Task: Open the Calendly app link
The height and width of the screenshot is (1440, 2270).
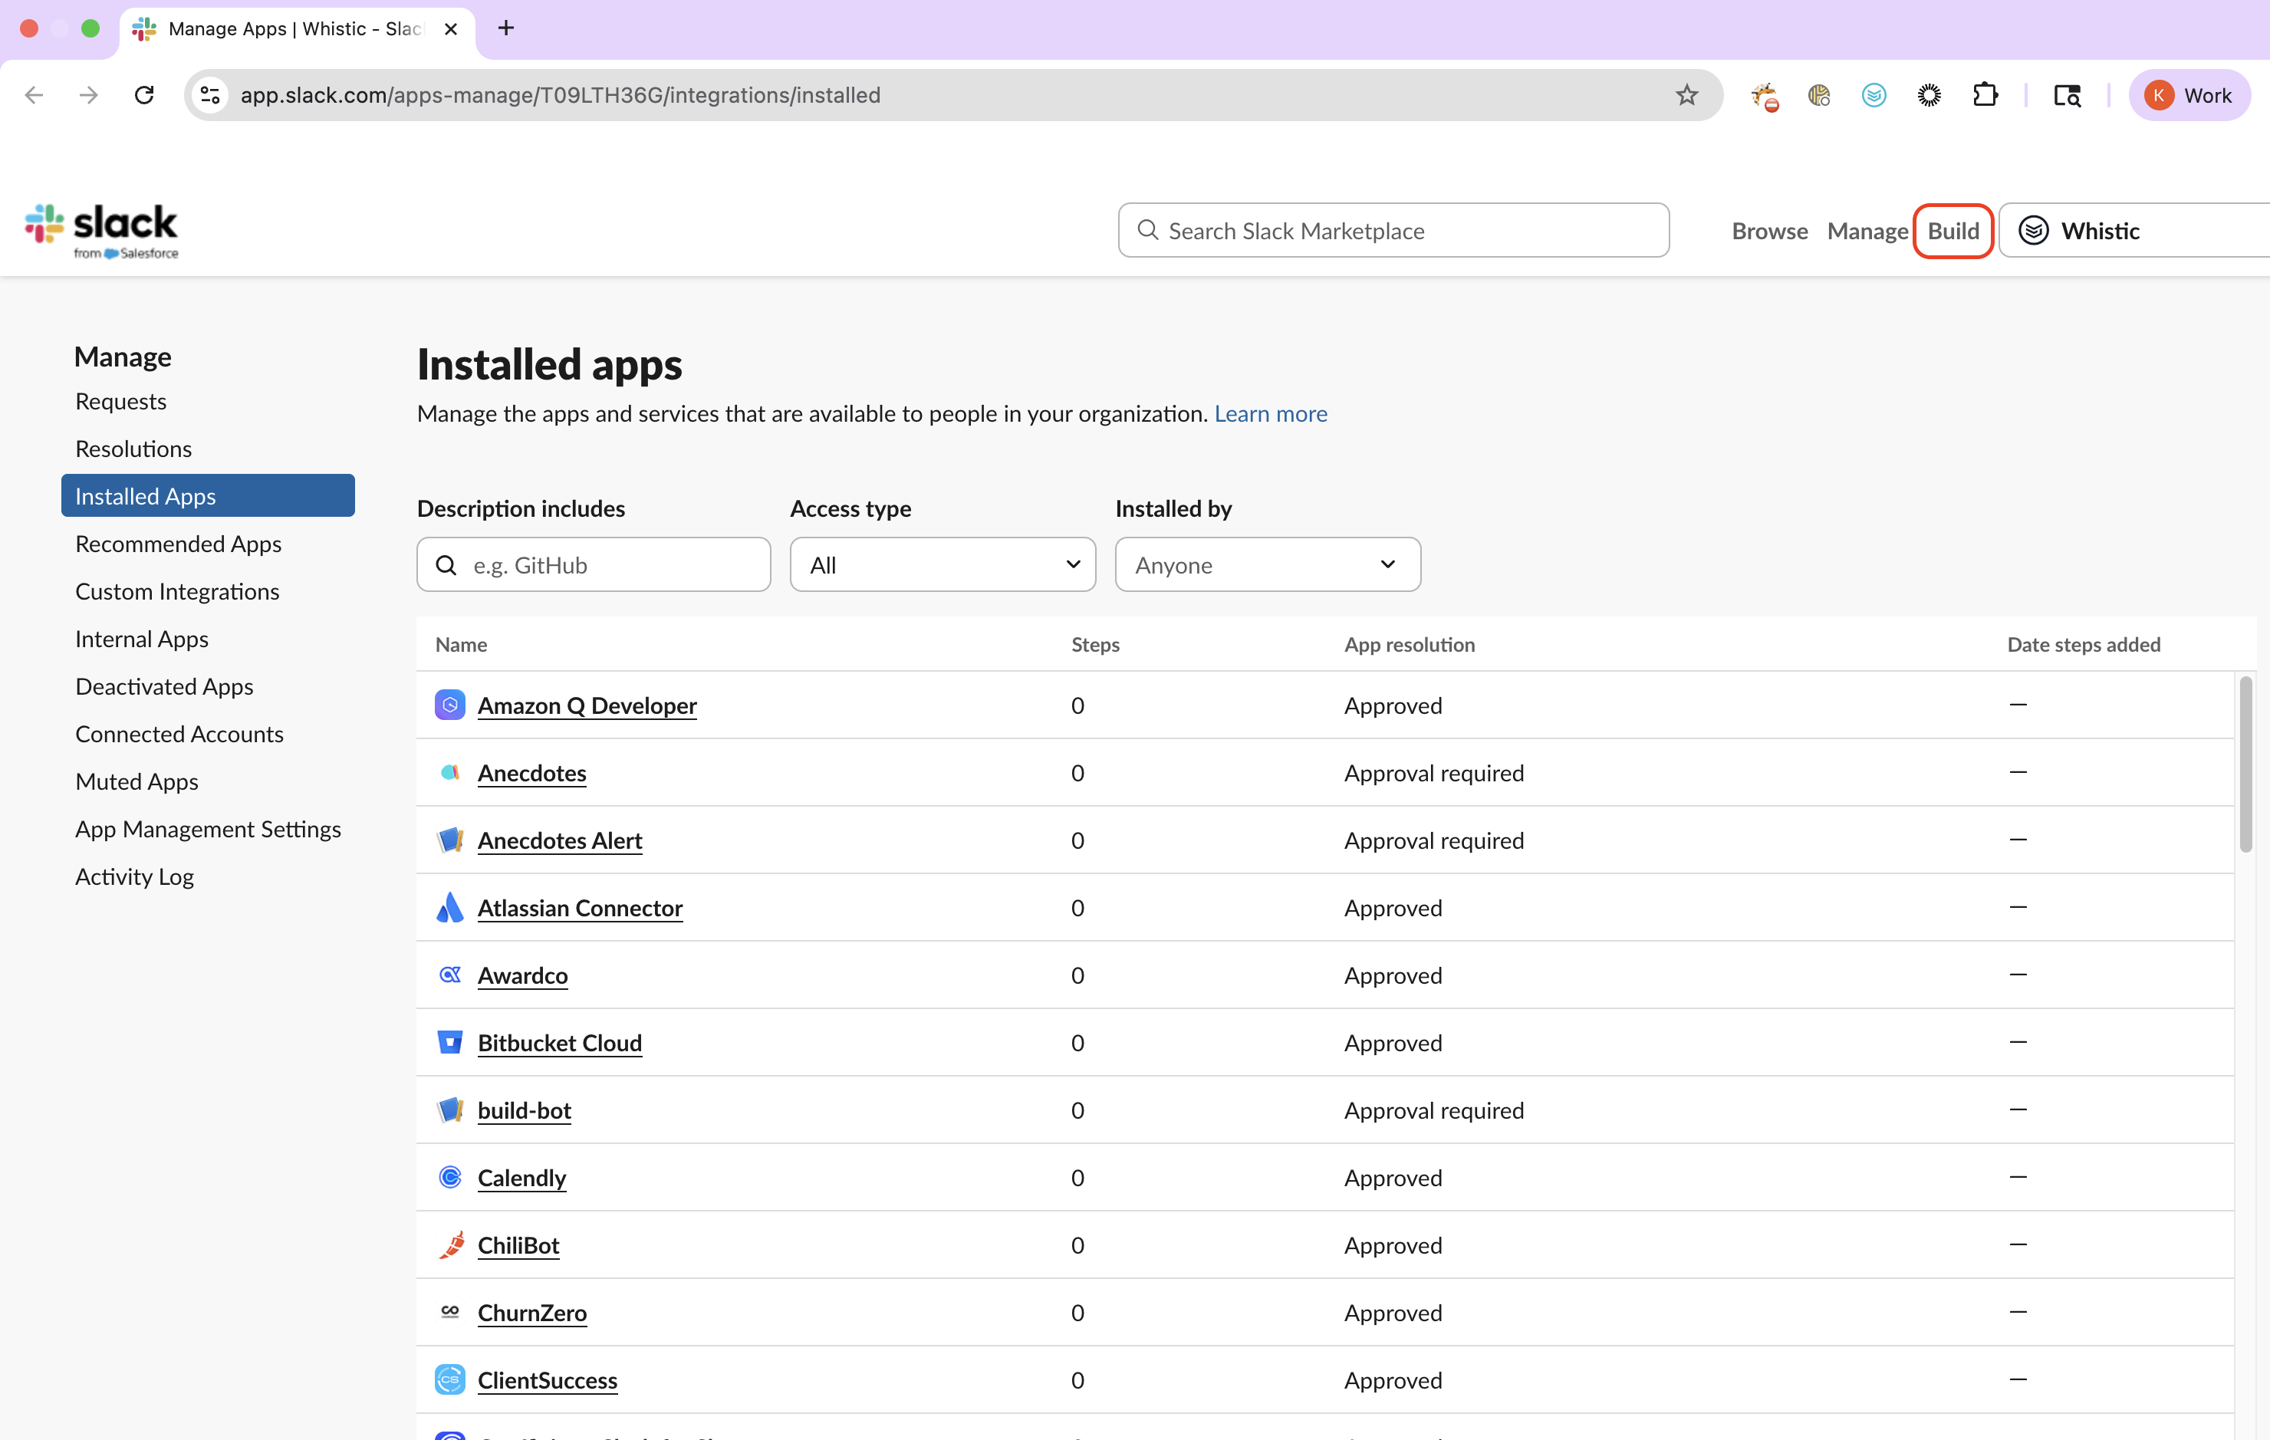Action: coord(521,1177)
